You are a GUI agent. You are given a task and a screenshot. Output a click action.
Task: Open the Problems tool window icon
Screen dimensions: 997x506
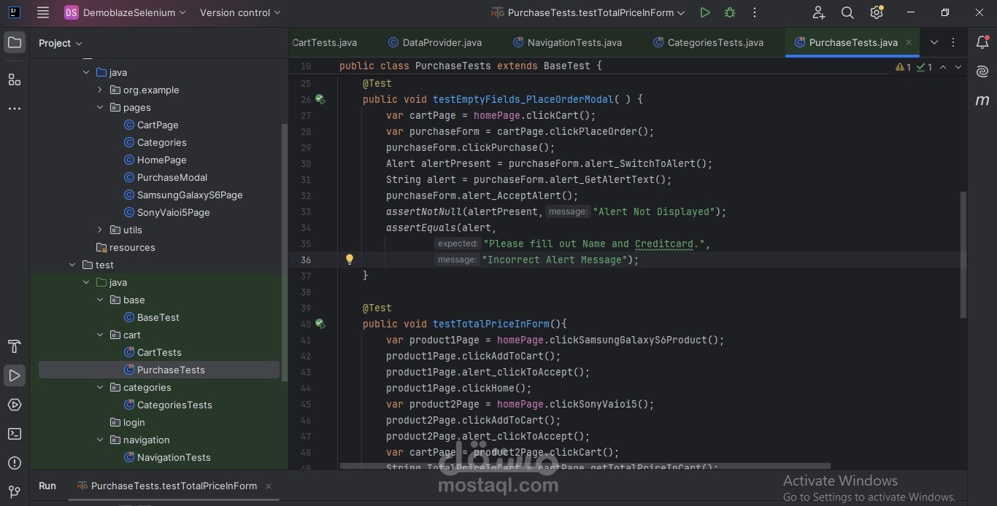[x=15, y=463]
